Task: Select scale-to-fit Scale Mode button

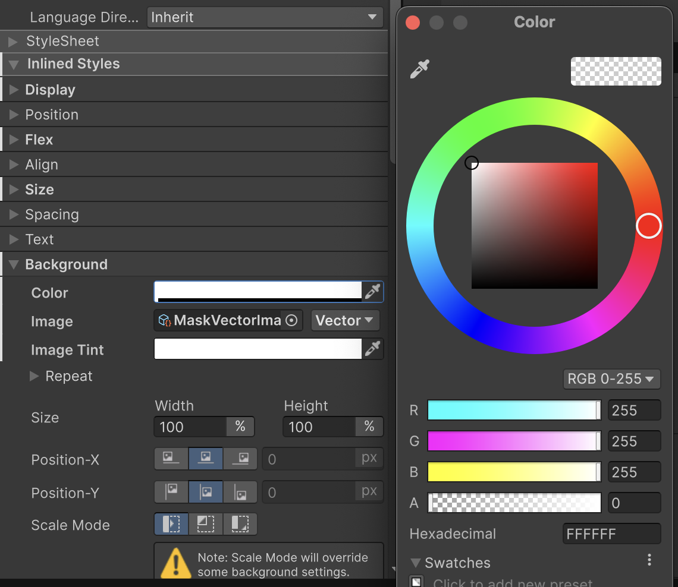Action: coord(240,524)
